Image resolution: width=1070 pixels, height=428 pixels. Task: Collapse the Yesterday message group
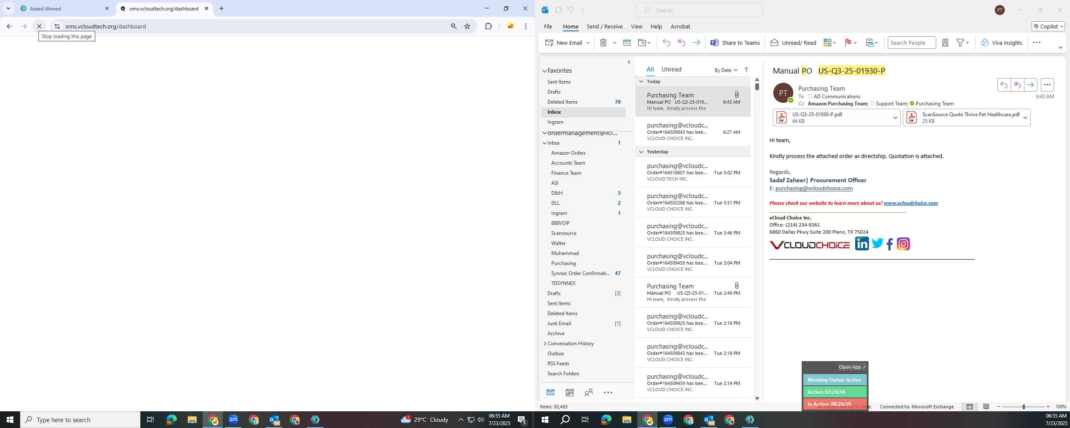(x=641, y=152)
